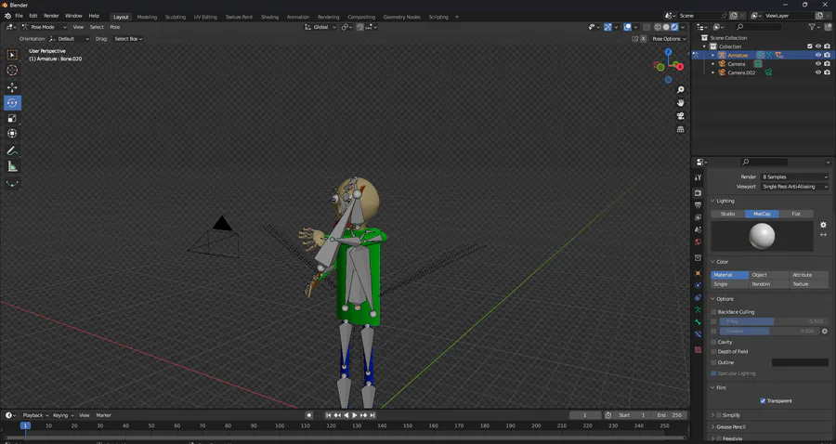Toggle Collection exclude checkbox in outliner
Viewport: 836px width, 444px height.
(810, 46)
